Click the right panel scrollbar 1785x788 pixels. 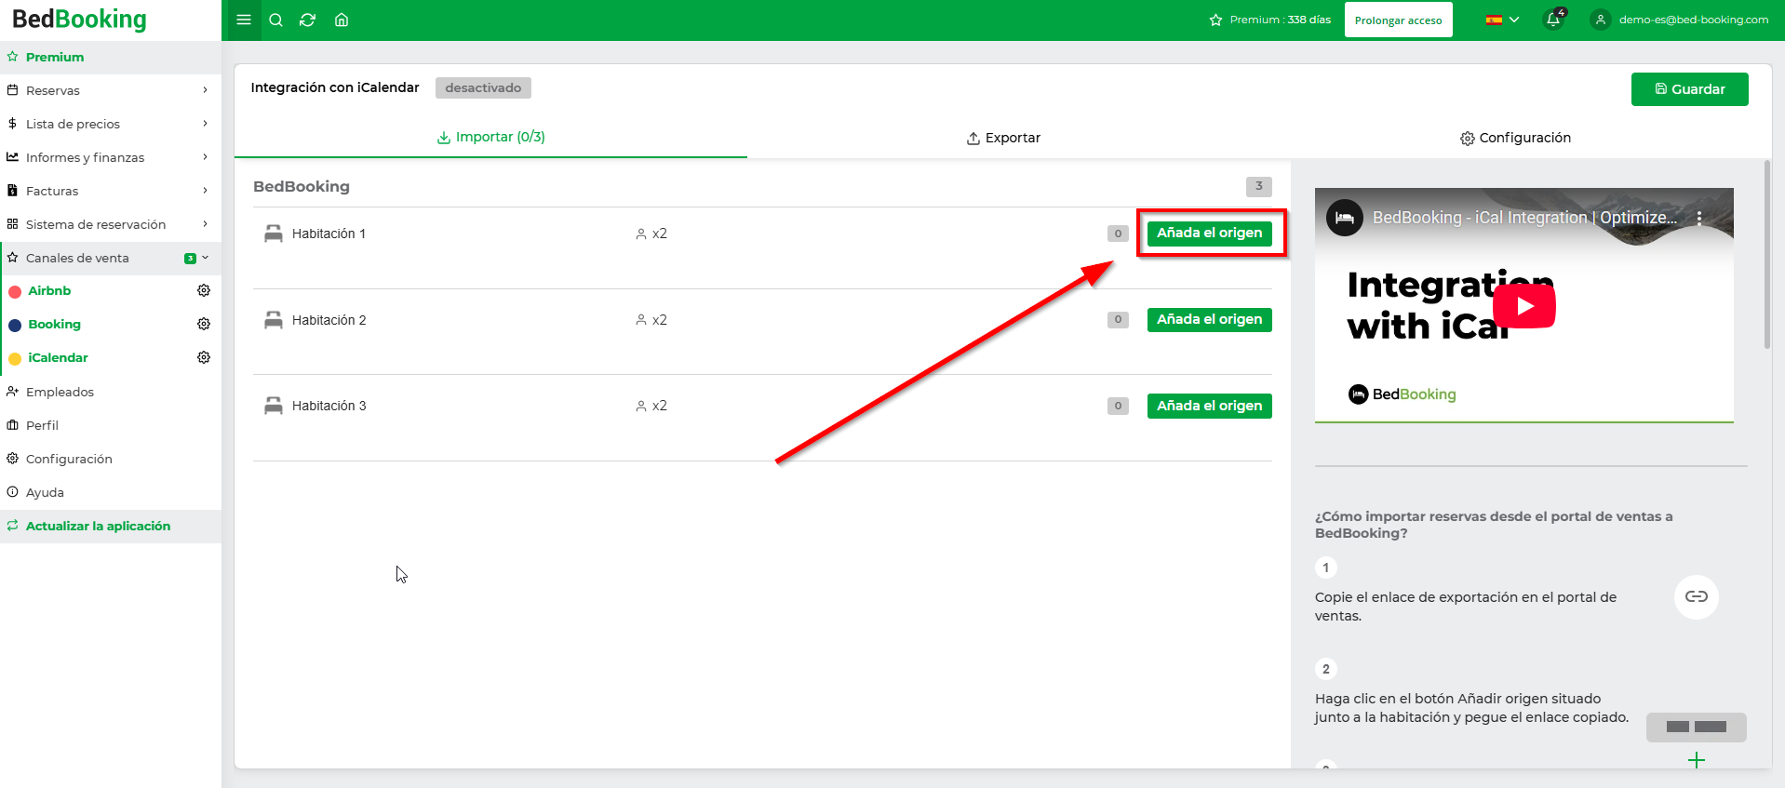pos(1767,256)
